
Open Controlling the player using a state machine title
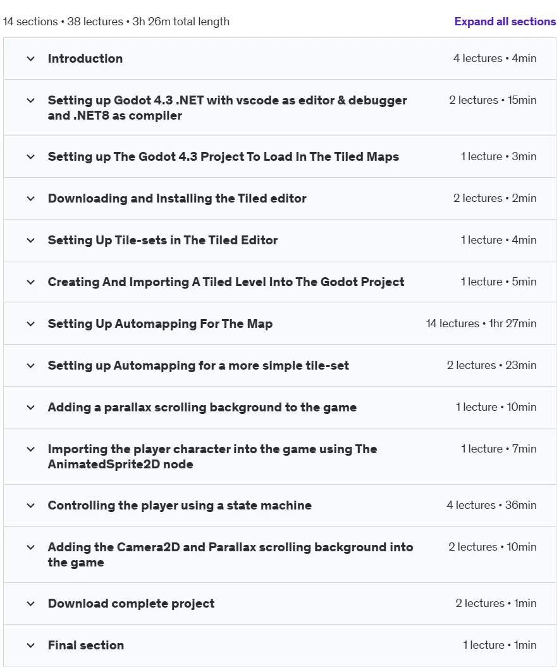coord(180,506)
